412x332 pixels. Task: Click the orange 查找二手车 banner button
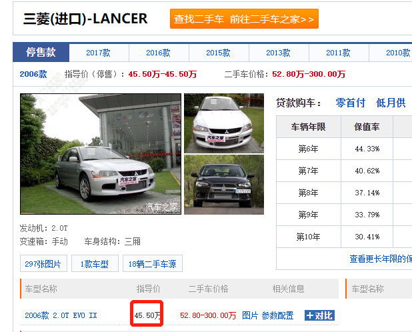tap(244, 19)
